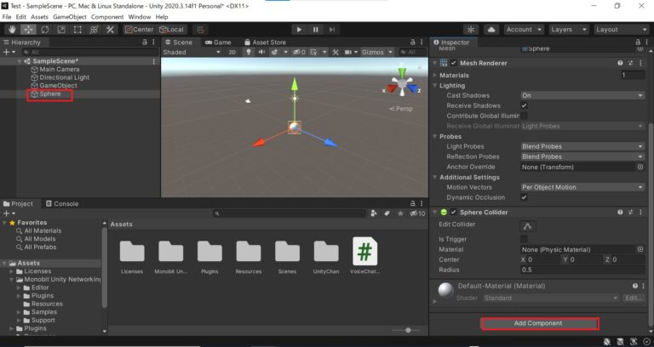
Task: Expand the Materials section
Action: [435, 76]
